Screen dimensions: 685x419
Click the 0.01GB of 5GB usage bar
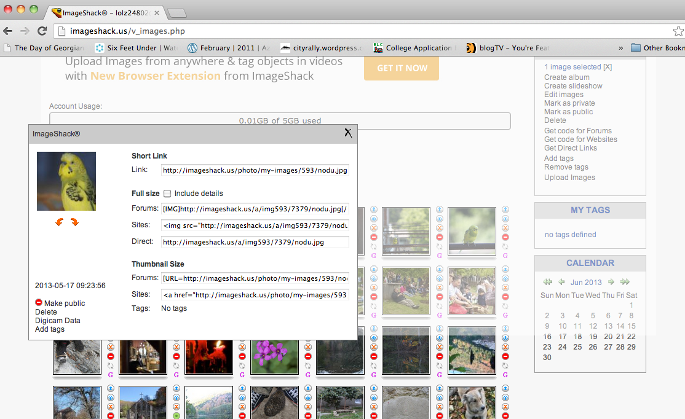tap(280, 121)
